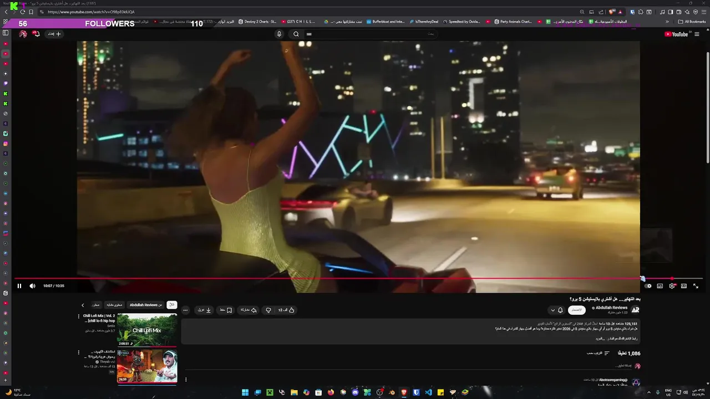
Task: Mute the video volume
Action: [32, 286]
